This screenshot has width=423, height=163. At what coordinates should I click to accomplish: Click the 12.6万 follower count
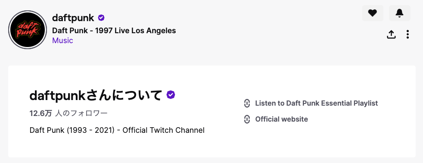(41, 113)
